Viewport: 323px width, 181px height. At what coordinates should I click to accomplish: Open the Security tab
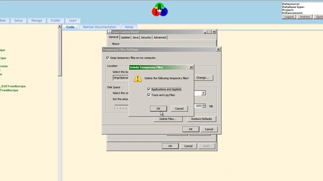[x=146, y=38]
